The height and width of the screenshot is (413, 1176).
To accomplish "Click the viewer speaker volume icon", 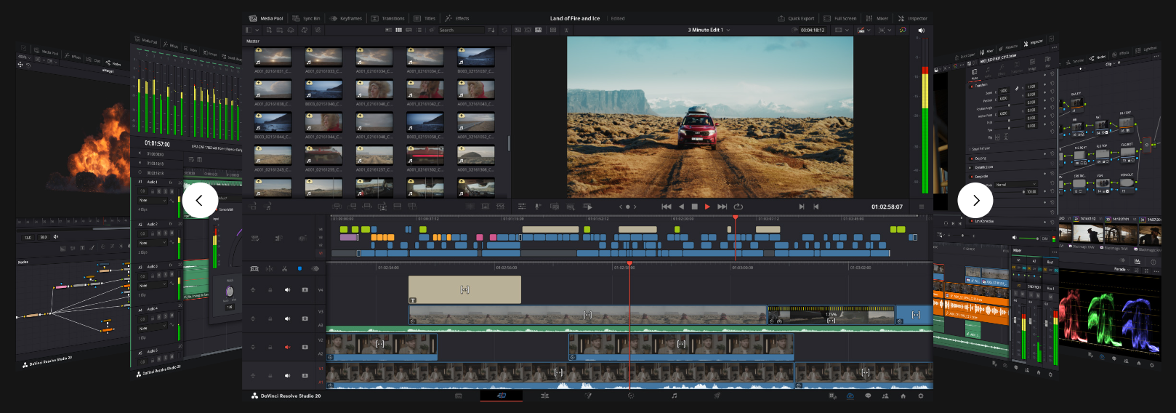I will click(921, 30).
